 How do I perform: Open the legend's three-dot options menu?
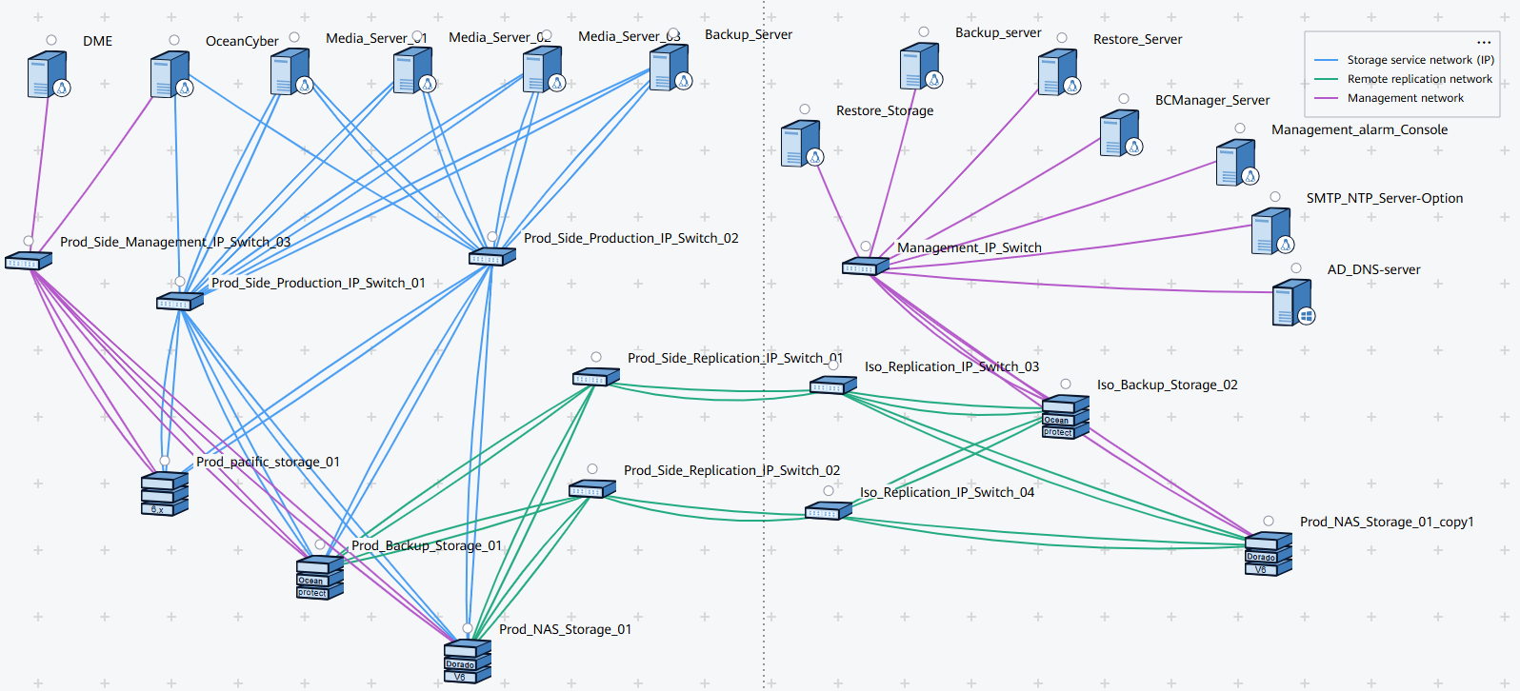pos(1484,43)
